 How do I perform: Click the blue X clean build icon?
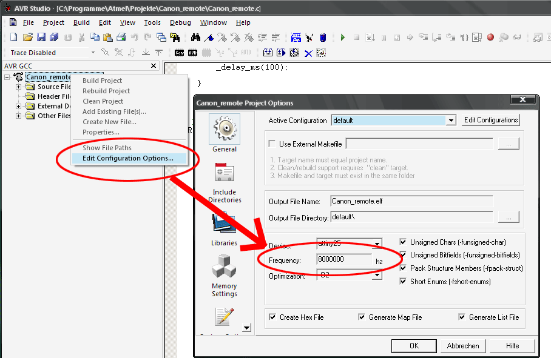coord(308,53)
